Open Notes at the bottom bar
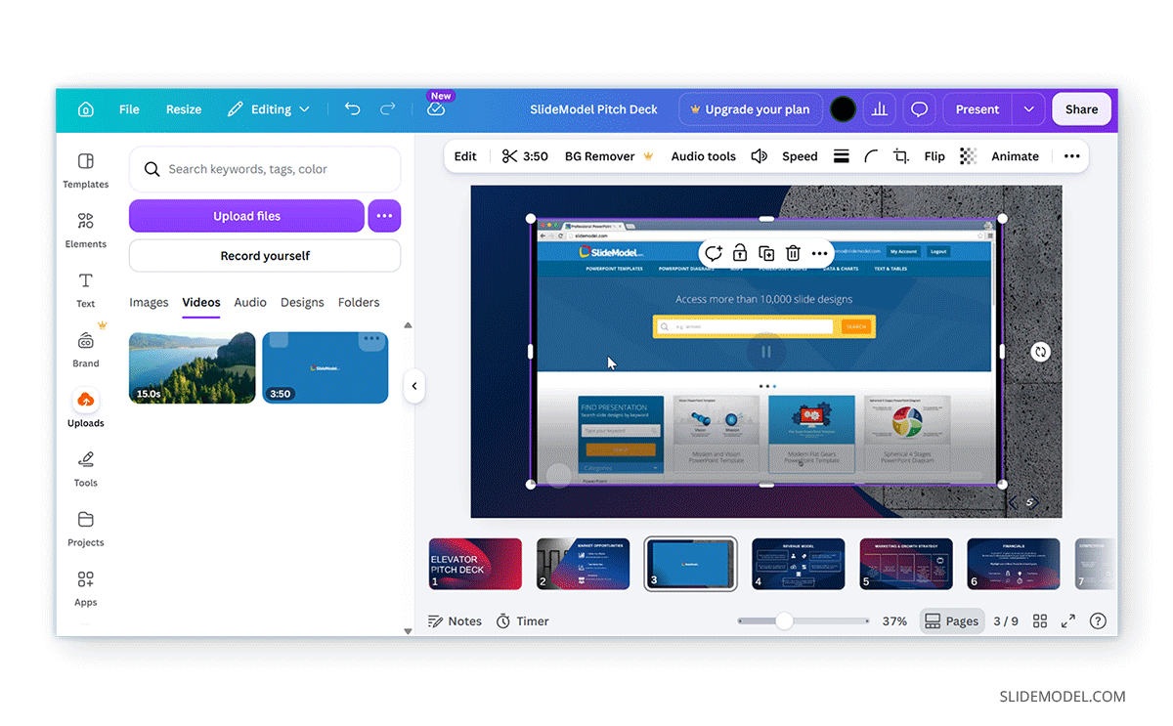 (x=456, y=621)
